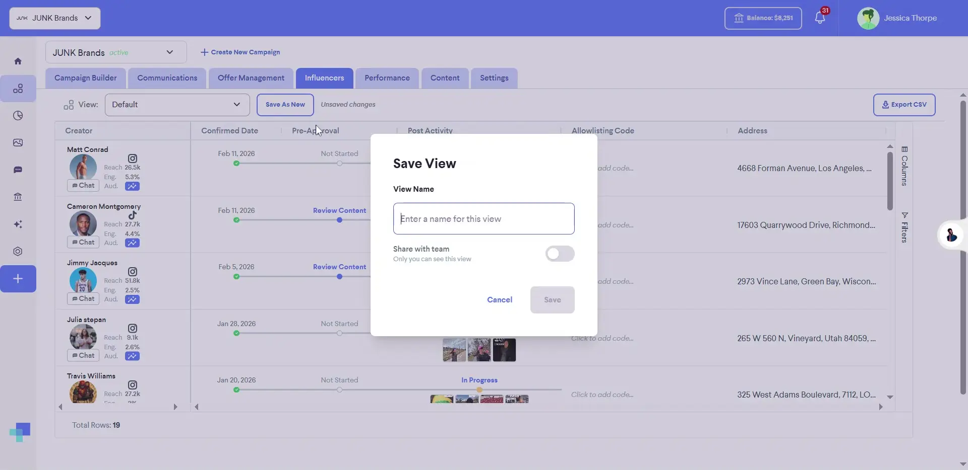Open Cameron Montgomery's audience analytics icon
Image resolution: width=968 pixels, height=470 pixels.
[x=133, y=243]
